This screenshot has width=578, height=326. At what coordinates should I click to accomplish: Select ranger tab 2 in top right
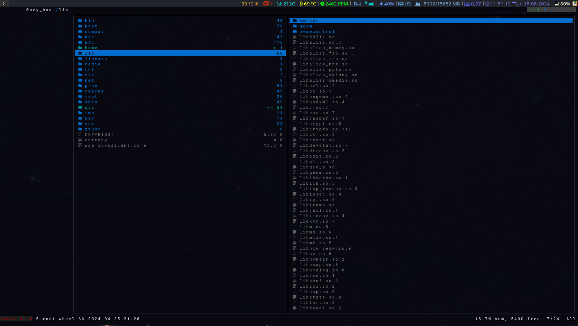545,10
